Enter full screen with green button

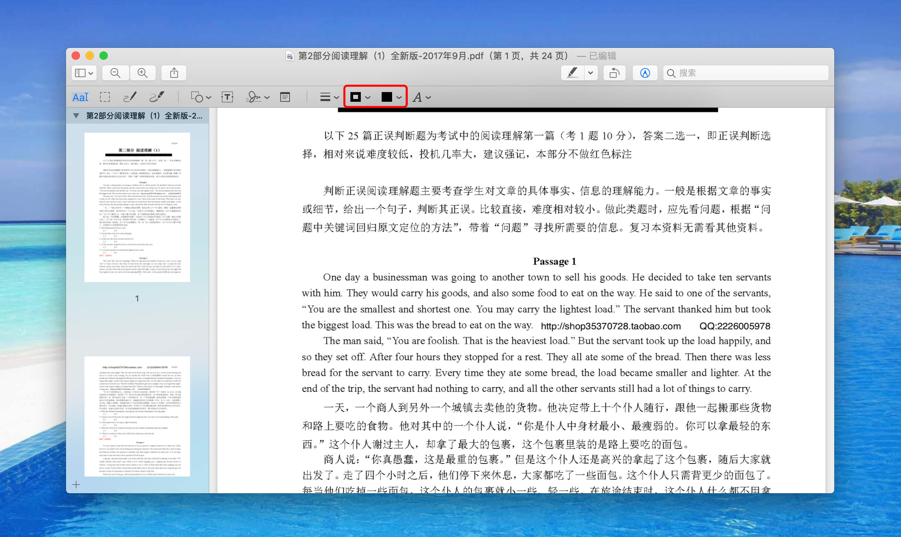click(x=104, y=56)
